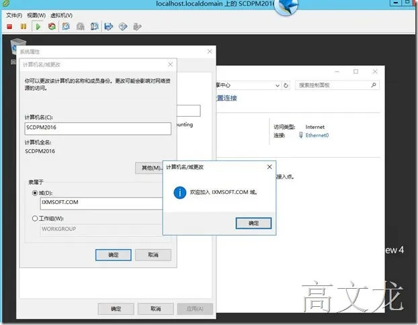The image size is (418, 325).
Task: Open the snapshot manager icon
Action: [x=94, y=26]
